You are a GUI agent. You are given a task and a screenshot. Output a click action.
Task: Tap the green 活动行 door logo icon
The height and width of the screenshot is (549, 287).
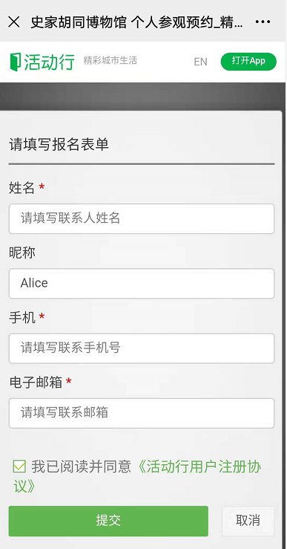point(16,62)
